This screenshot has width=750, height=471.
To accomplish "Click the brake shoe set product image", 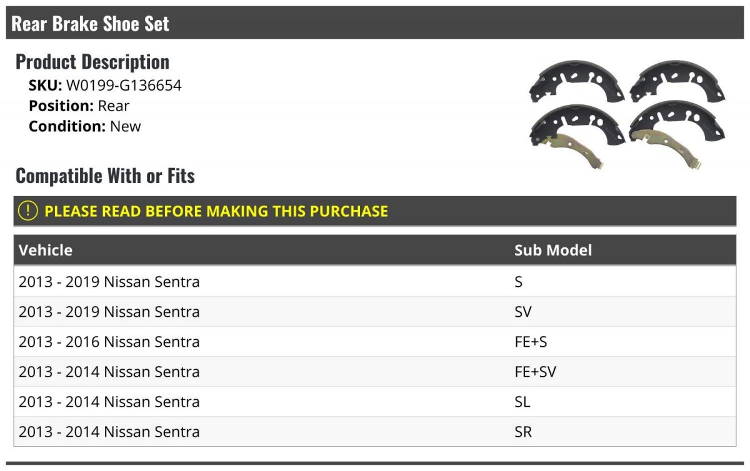I will click(x=627, y=116).
